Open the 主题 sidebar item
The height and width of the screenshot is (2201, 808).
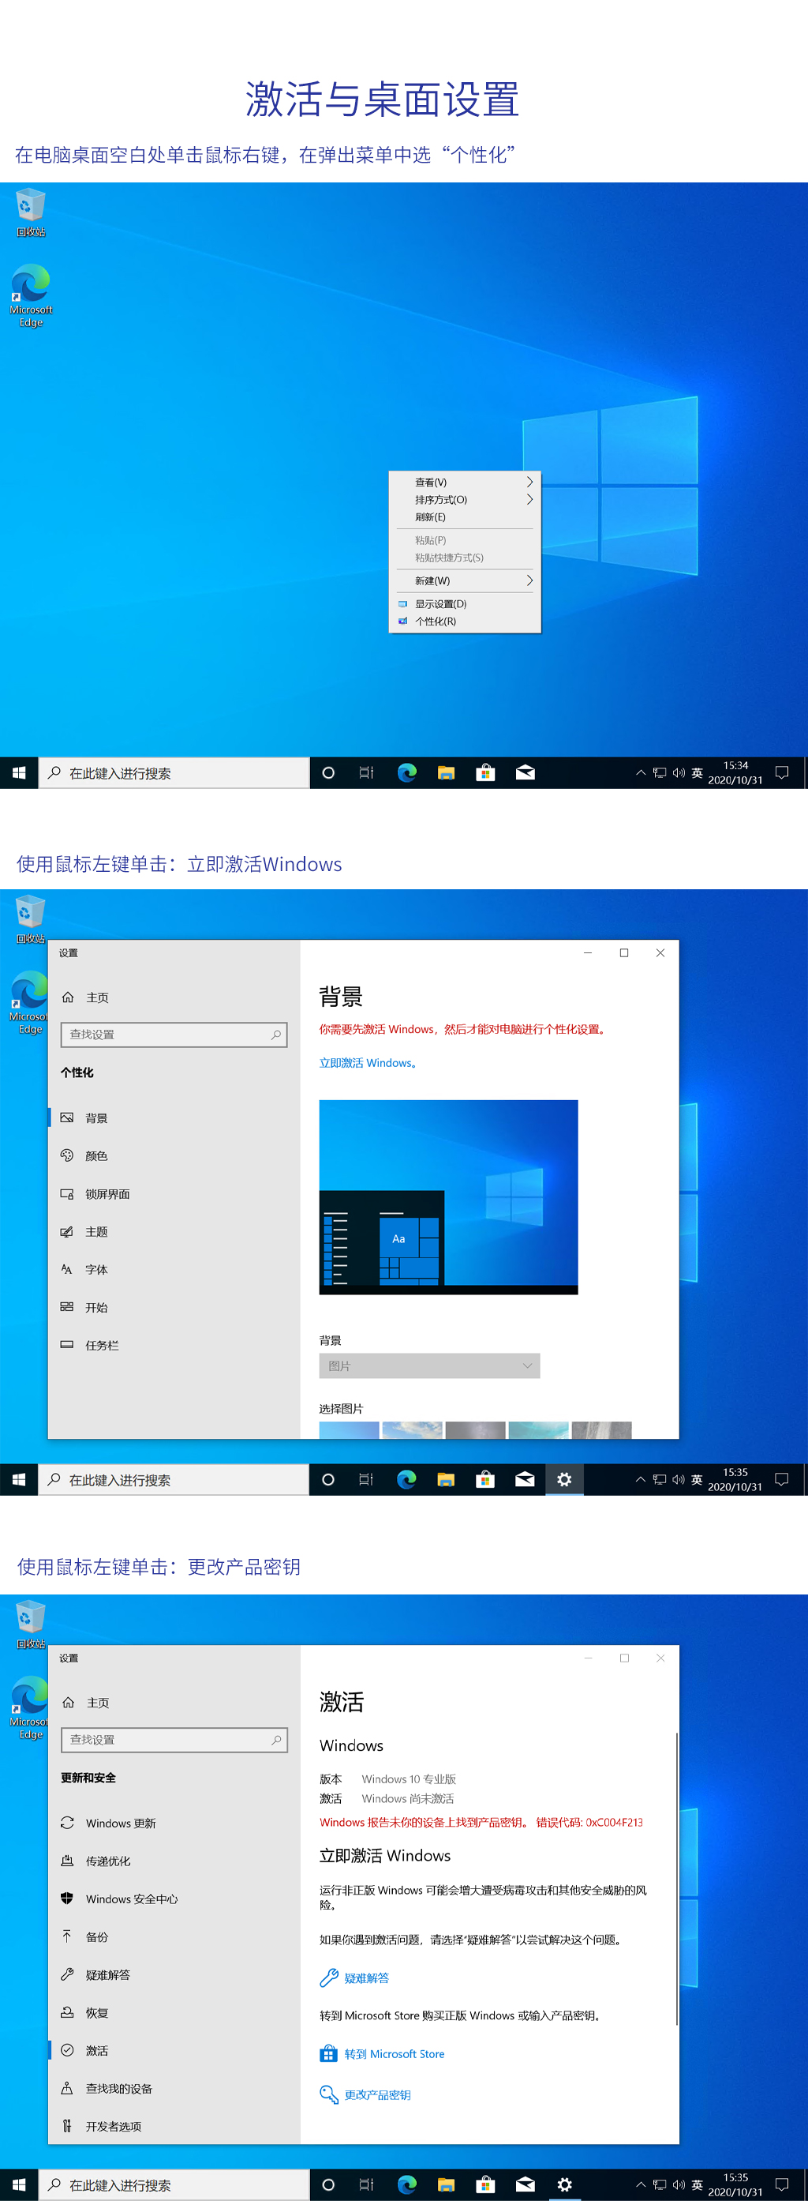(174, 1231)
